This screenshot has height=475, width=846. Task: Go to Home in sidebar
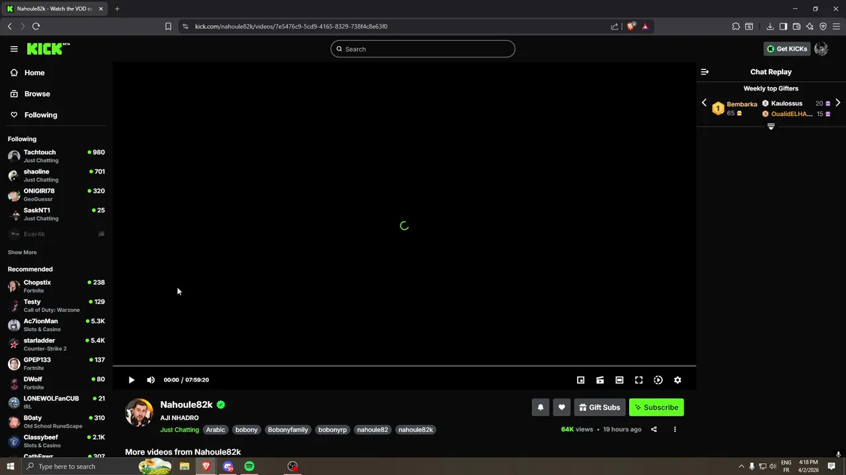pos(56,73)
